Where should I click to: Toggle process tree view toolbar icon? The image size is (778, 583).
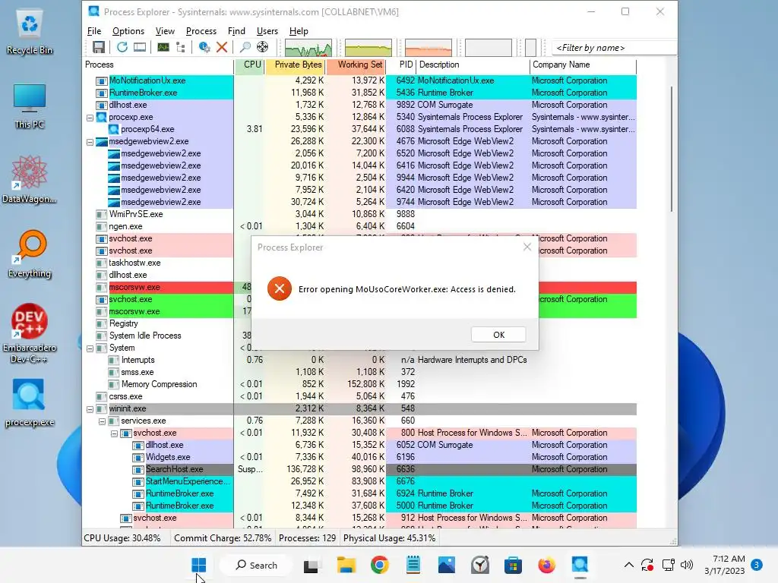pos(181,47)
